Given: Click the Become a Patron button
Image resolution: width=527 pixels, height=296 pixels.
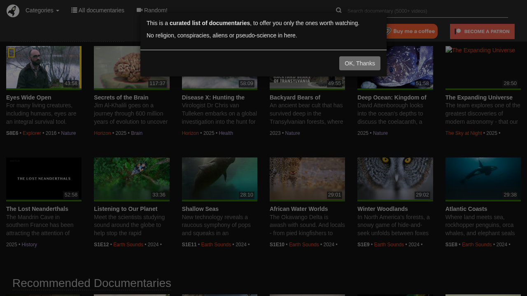Looking at the screenshot, I should [482, 31].
